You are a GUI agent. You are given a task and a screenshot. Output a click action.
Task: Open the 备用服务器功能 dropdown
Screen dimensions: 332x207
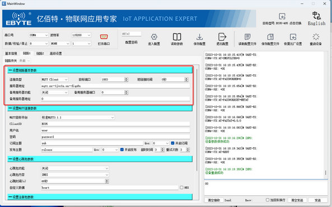pyautogui.click(x=54, y=92)
